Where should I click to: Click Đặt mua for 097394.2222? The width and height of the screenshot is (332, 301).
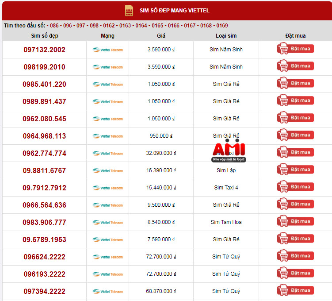295,290
